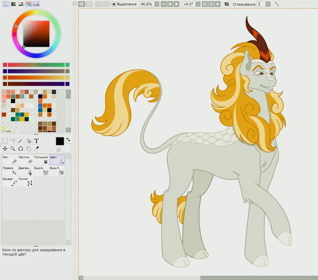Click the transparent color checker icon
318x280 pixels.
(x=58, y=149)
